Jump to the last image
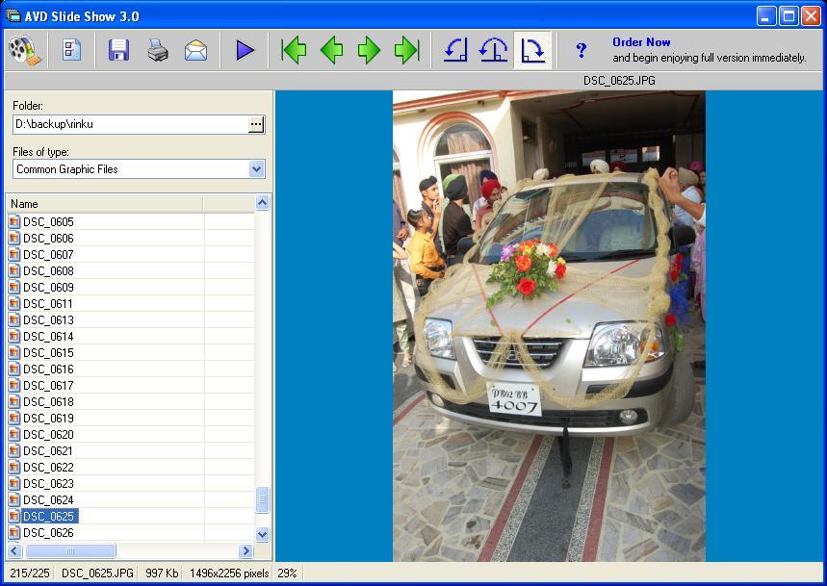Screen dimensions: 827x586 (405, 50)
